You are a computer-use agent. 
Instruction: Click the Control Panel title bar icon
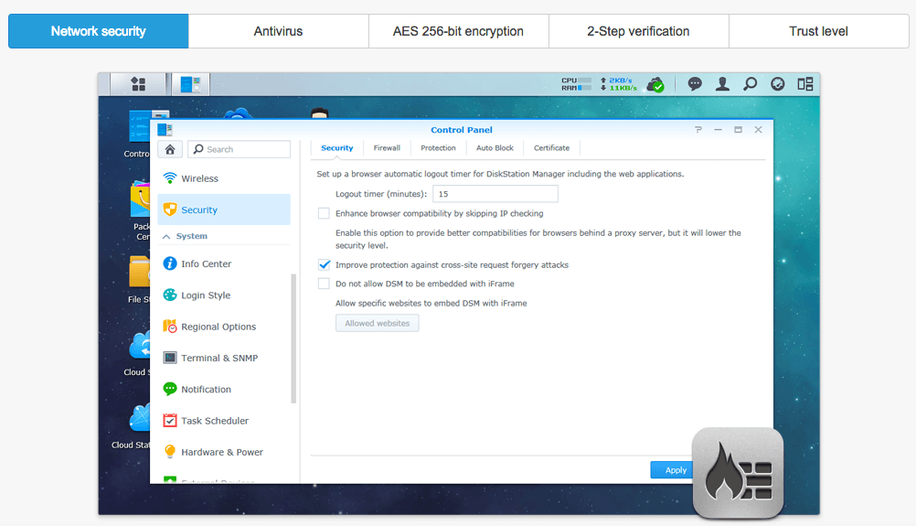pos(165,130)
